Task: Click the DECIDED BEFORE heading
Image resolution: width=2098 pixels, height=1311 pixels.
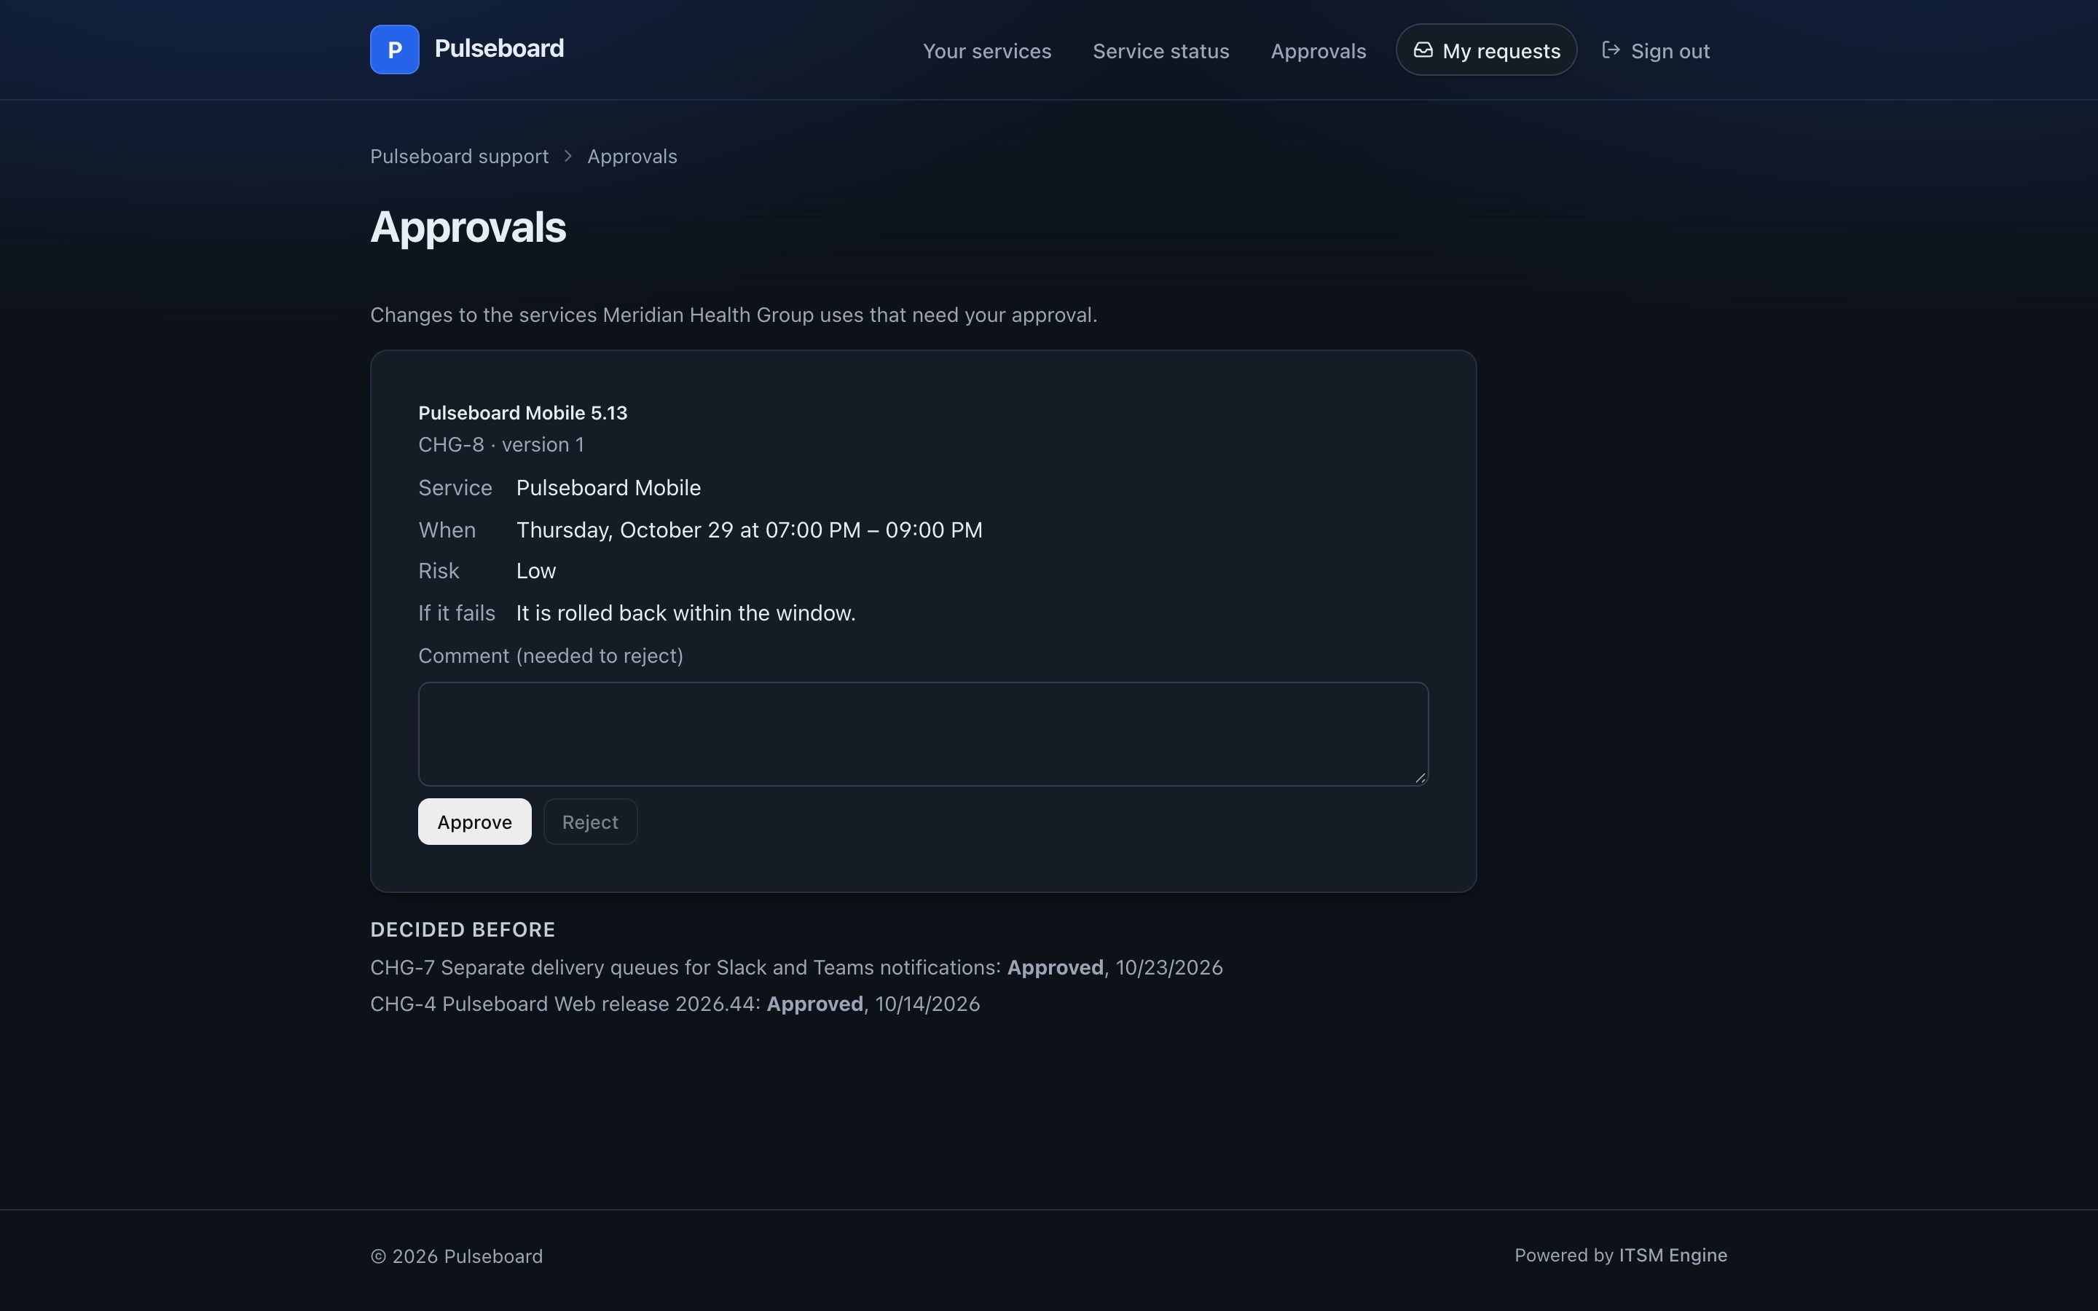Action: 462,929
